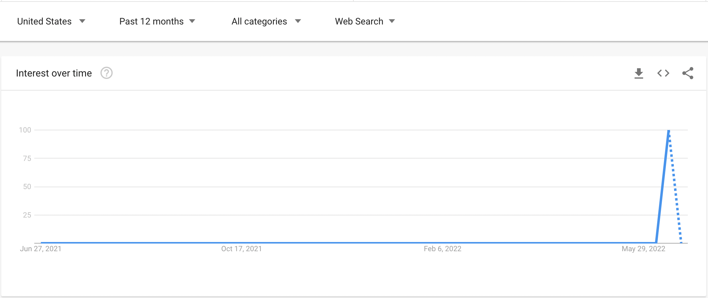The height and width of the screenshot is (298, 708).
Task: Click the Feb 6, 2022 axis label
Action: [x=442, y=249]
